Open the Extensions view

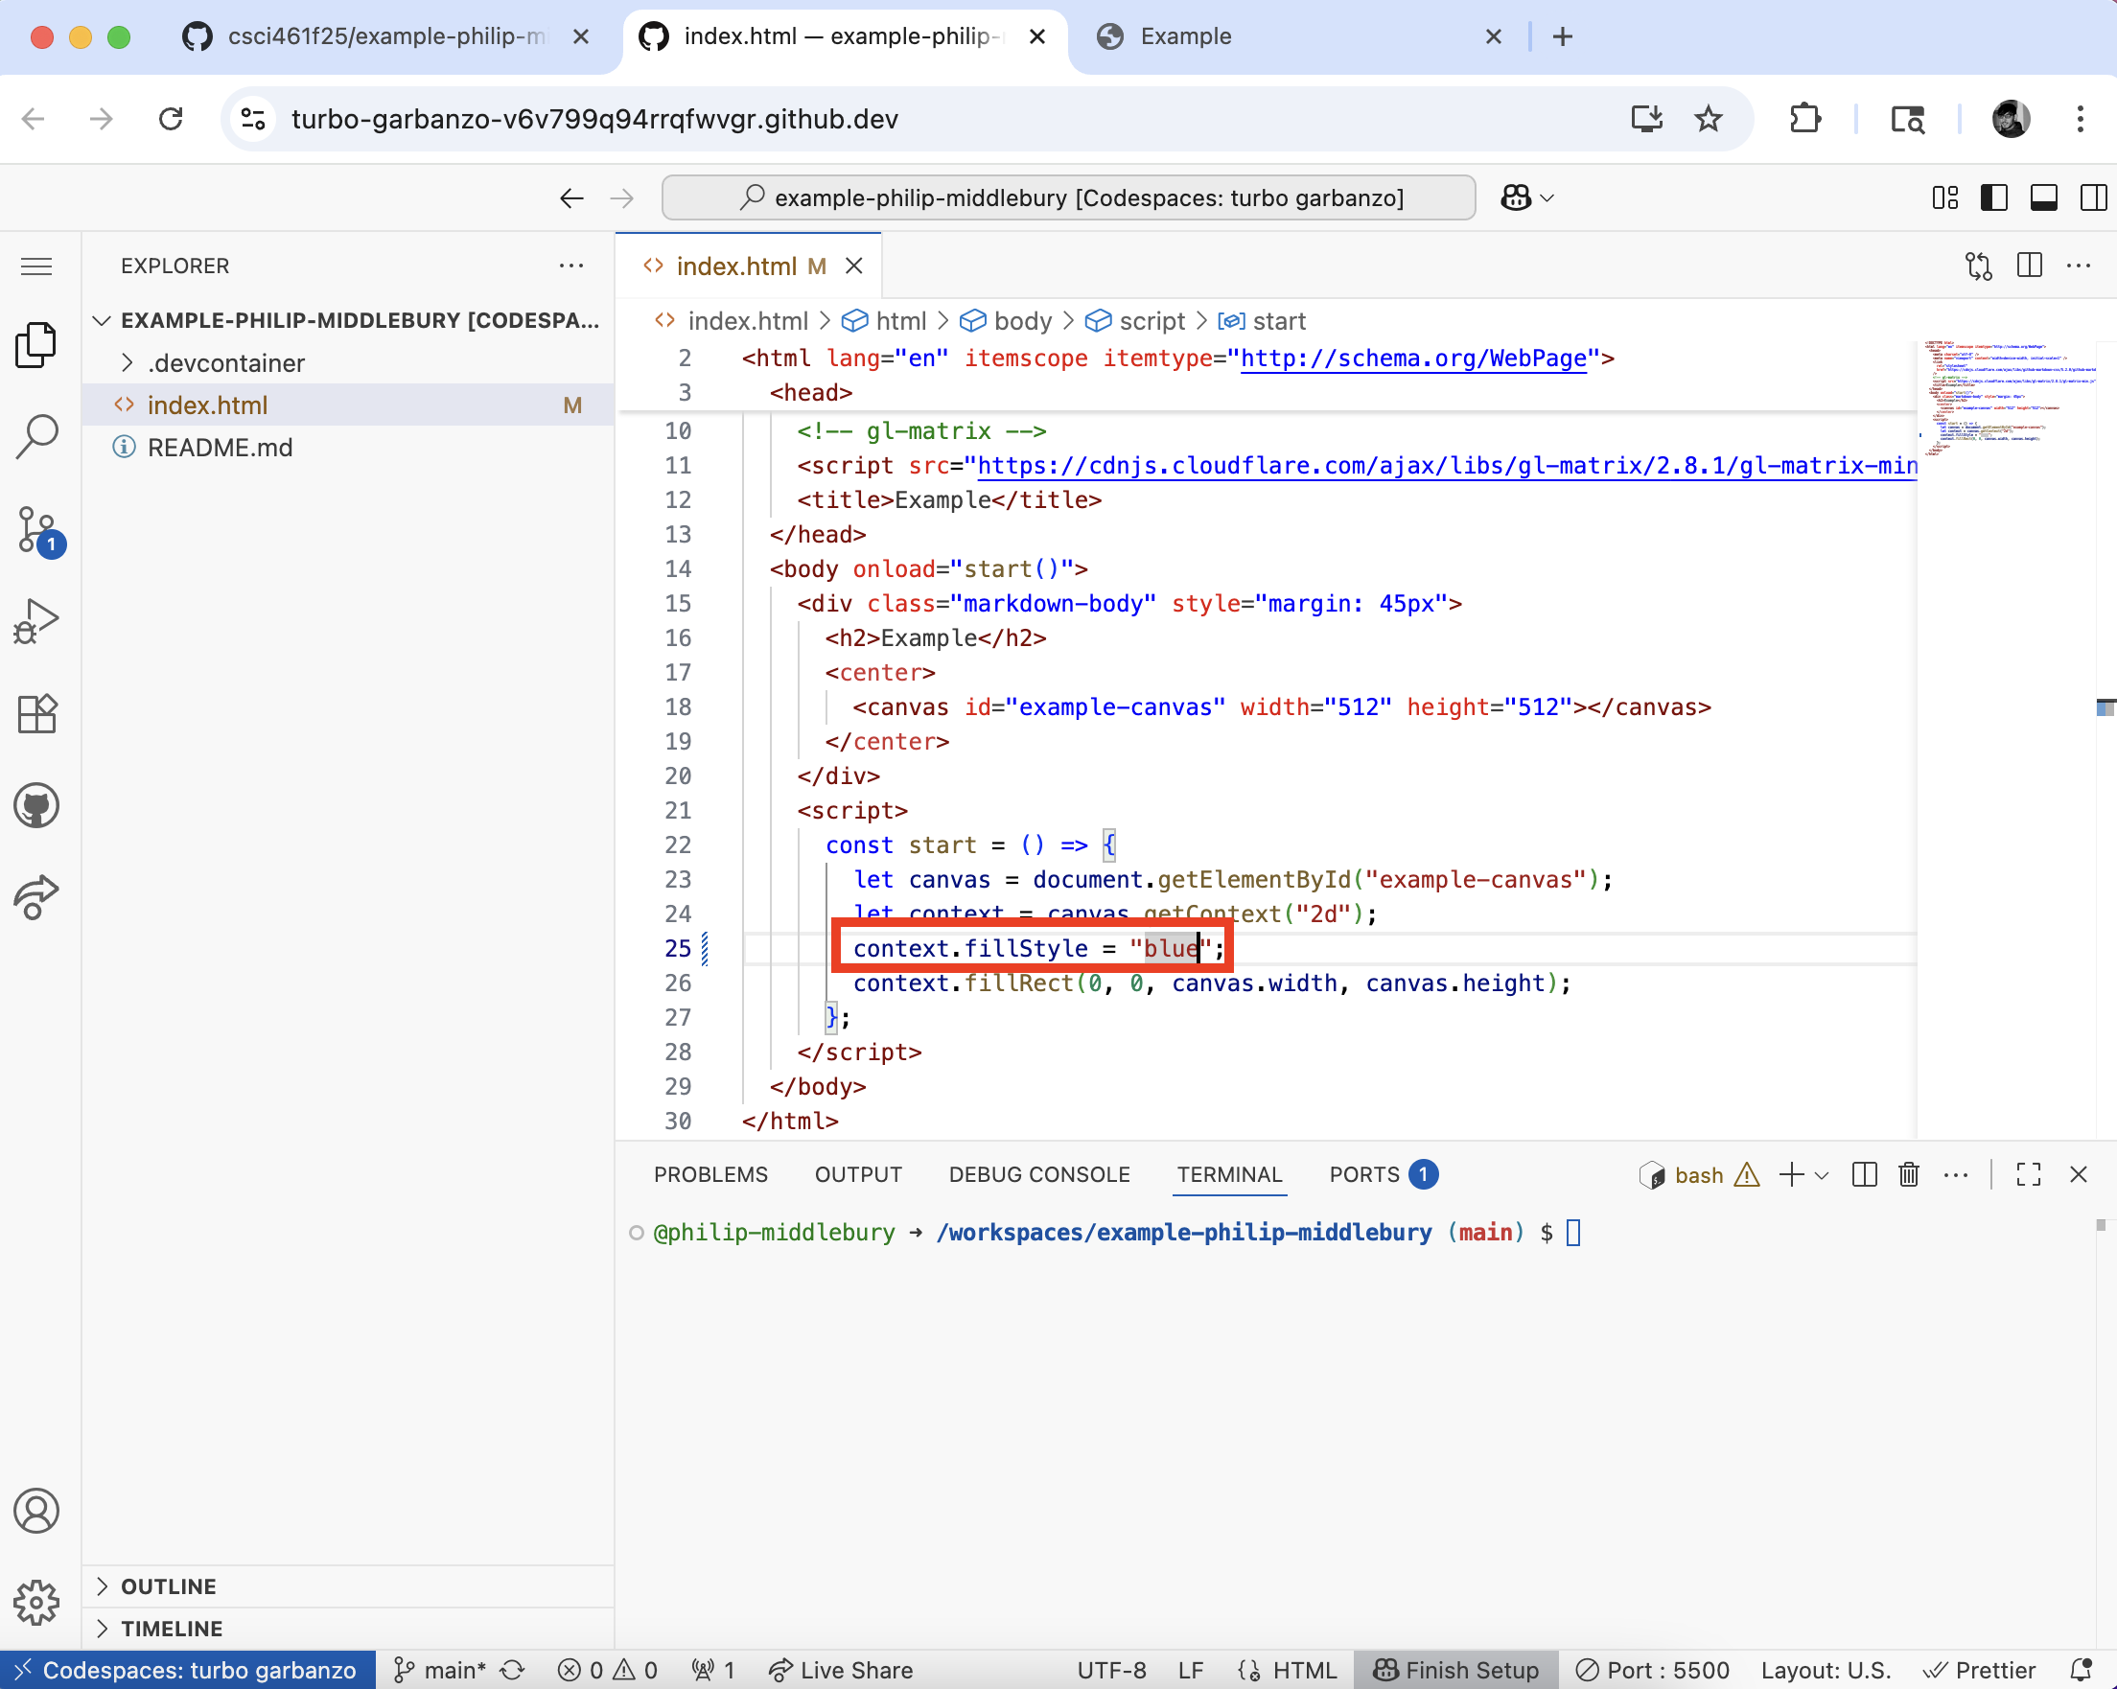pyautogui.click(x=37, y=713)
